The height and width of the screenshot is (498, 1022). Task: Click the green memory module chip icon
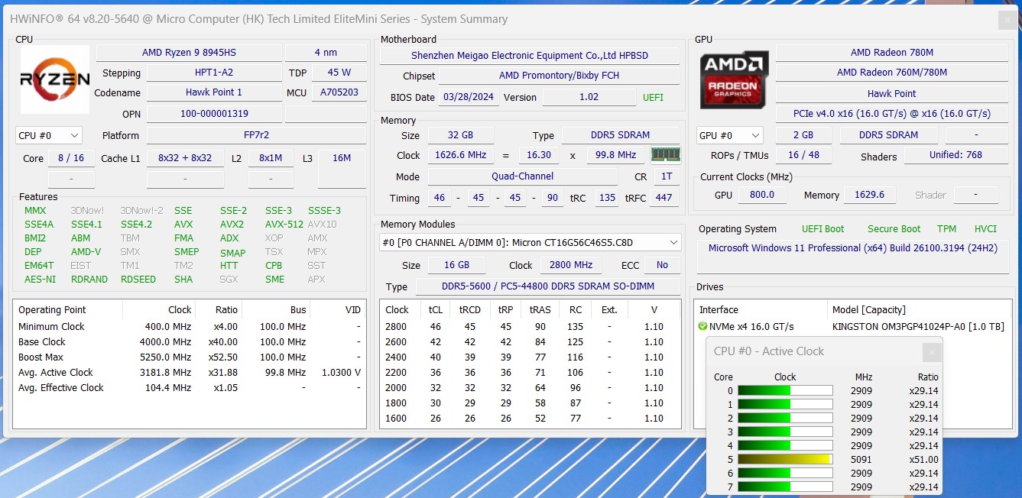665,155
